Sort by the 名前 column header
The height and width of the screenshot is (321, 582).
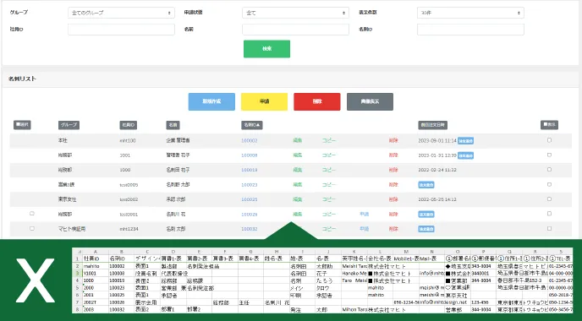point(173,125)
